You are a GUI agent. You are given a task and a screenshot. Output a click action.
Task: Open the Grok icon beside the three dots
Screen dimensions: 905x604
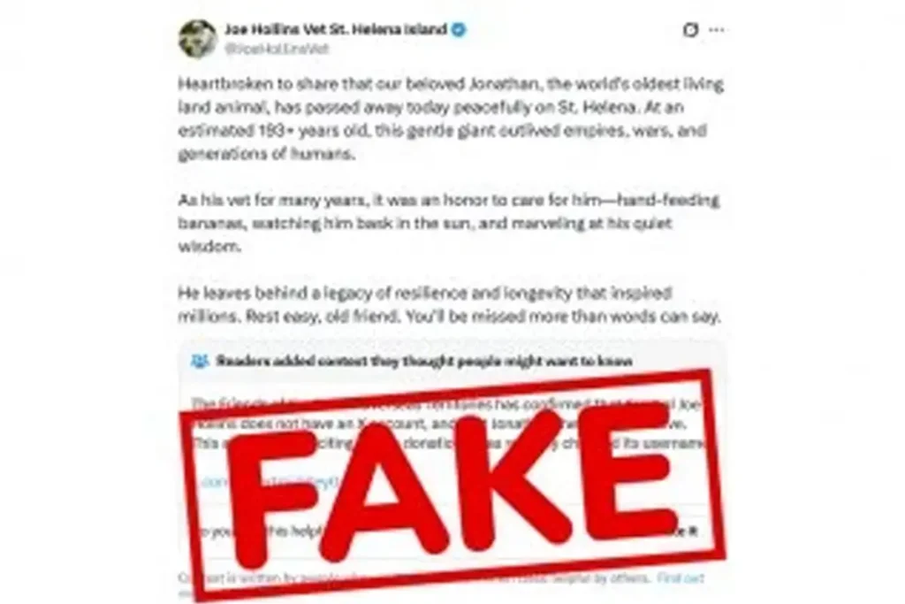[690, 29]
